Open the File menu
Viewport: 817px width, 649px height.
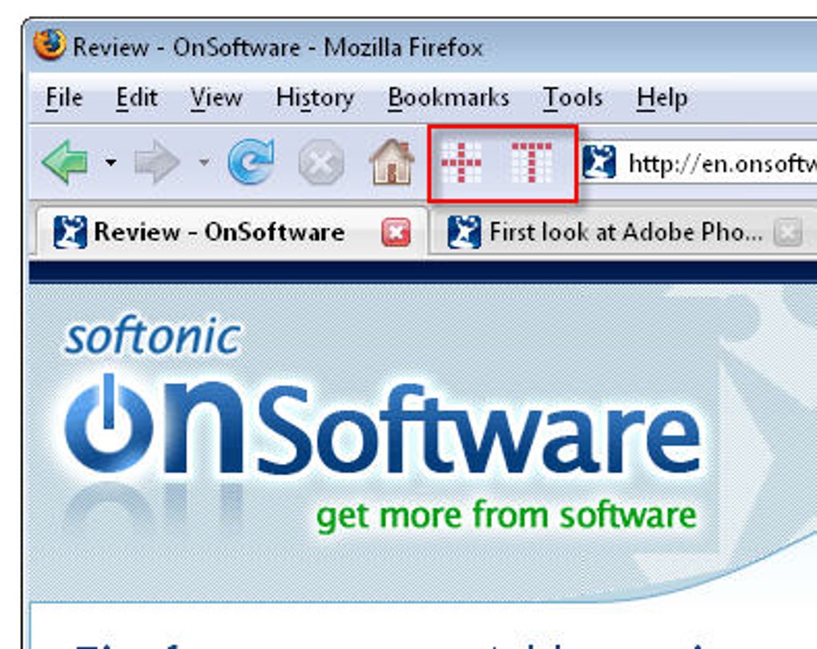(64, 98)
